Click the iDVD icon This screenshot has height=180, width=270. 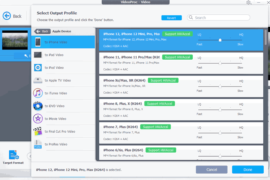pyautogui.click(x=38, y=106)
